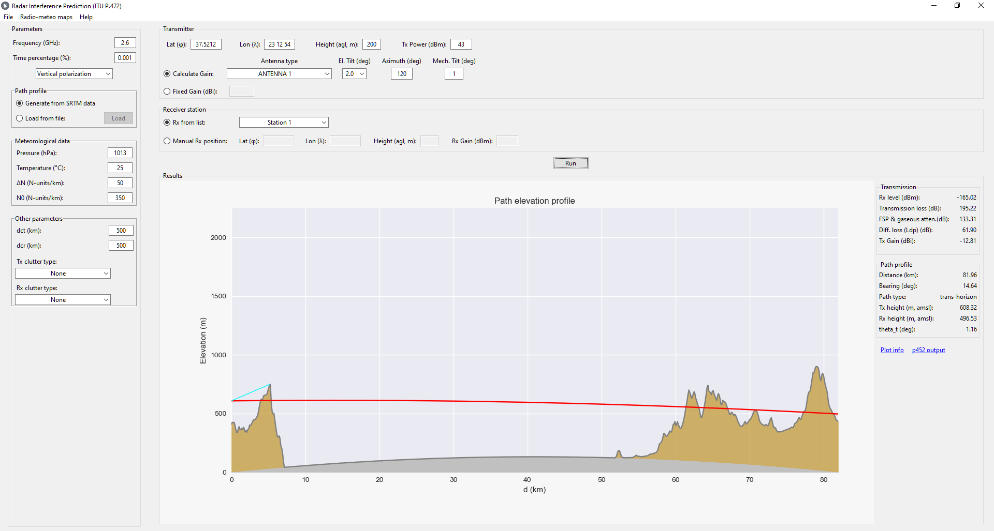
Task: Expand the ANTENNA 1 antenna type dropdown
Action: (x=279, y=74)
